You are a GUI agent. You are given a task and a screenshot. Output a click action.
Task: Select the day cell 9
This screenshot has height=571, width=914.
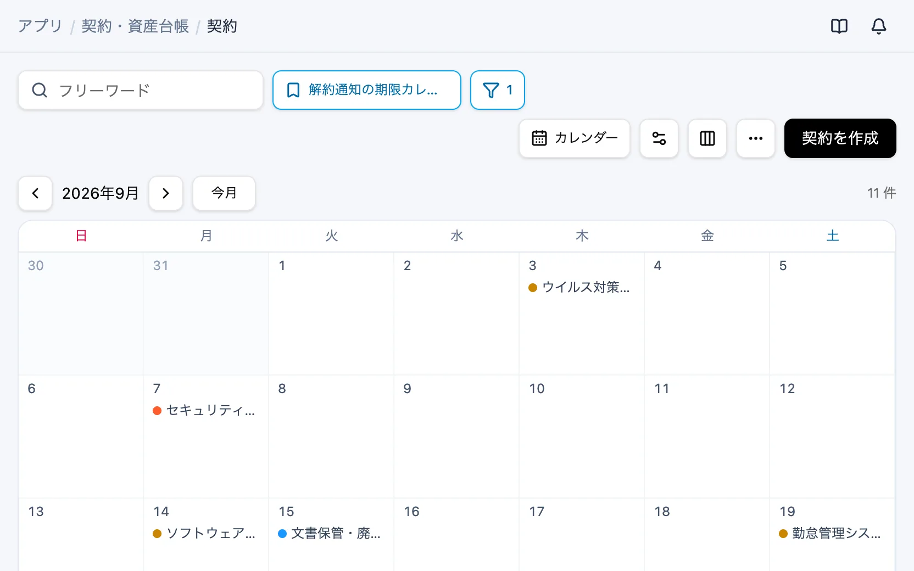click(x=456, y=436)
